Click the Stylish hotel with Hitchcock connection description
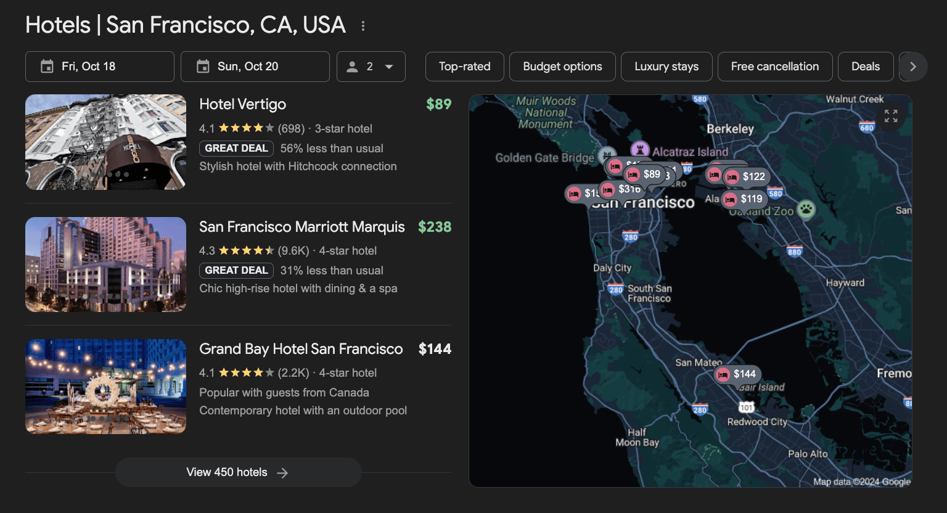This screenshot has height=513, width=947. (298, 166)
